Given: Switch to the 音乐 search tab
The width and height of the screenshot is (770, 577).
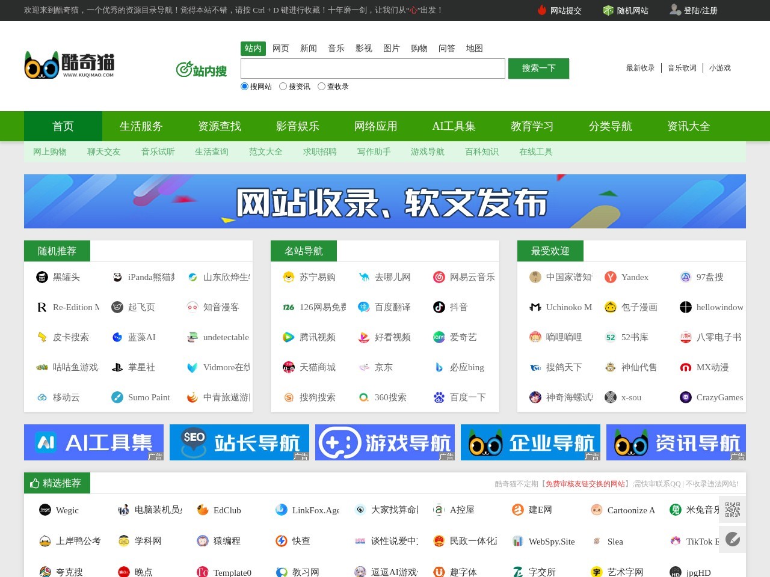Looking at the screenshot, I should pos(336,48).
